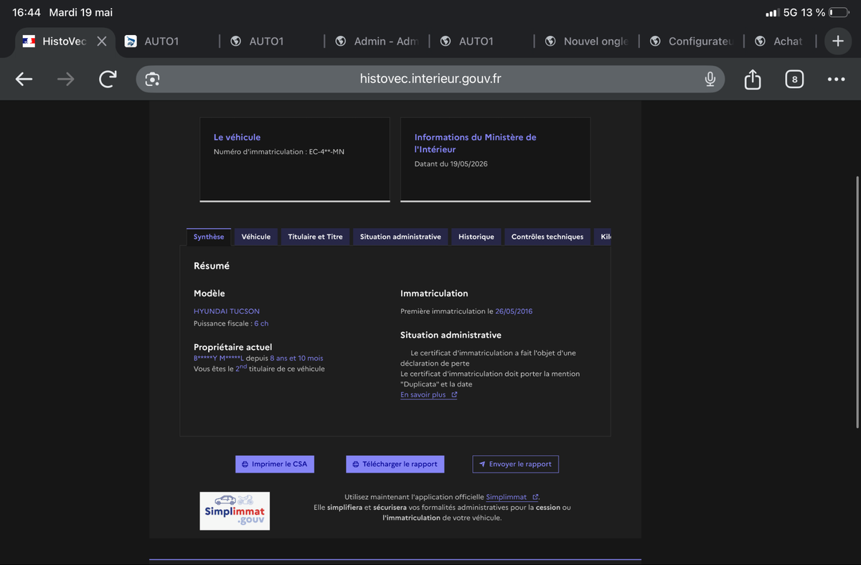Image resolution: width=861 pixels, height=565 pixels.
Task: Switch to the Véhicule tab
Action: 255,237
